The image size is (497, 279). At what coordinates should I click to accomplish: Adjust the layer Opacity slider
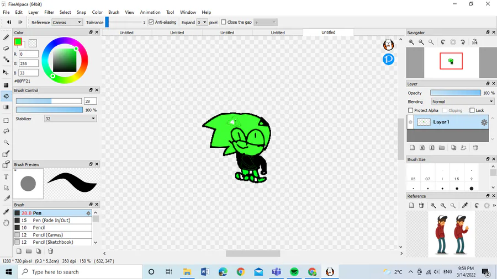[x=456, y=93]
